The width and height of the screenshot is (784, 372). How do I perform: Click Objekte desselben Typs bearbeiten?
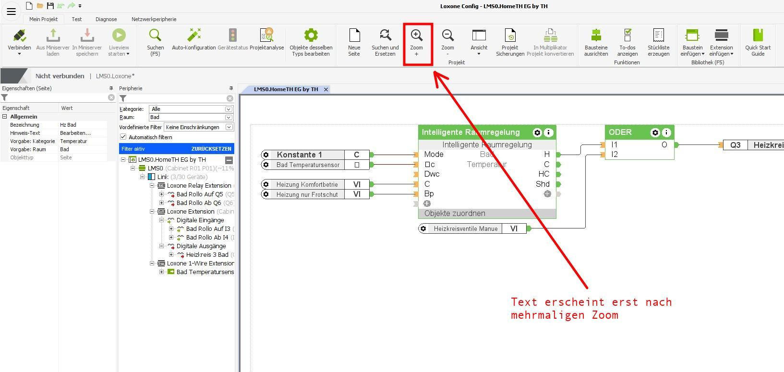click(x=311, y=42)
